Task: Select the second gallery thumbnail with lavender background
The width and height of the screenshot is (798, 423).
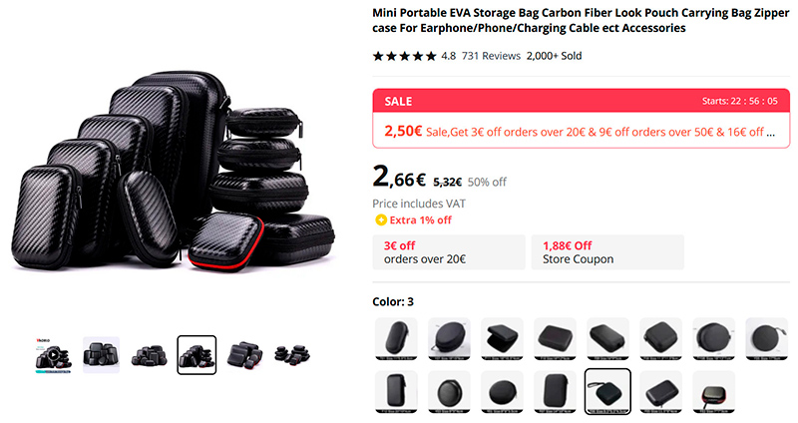Action: [102, 355]
